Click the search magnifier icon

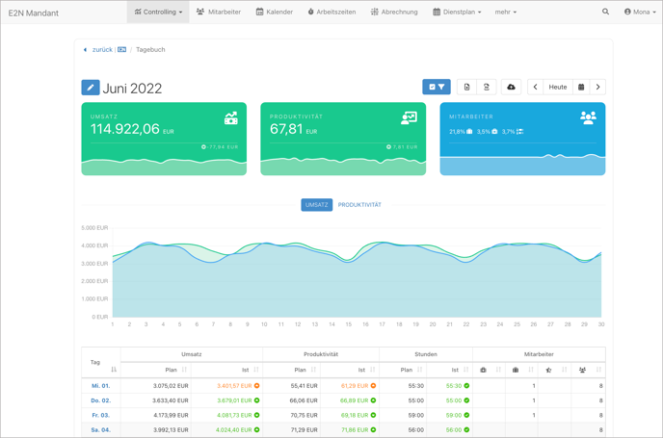point(605,12)
